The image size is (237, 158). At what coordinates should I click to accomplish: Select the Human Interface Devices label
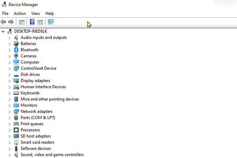(x=43, y=87)
